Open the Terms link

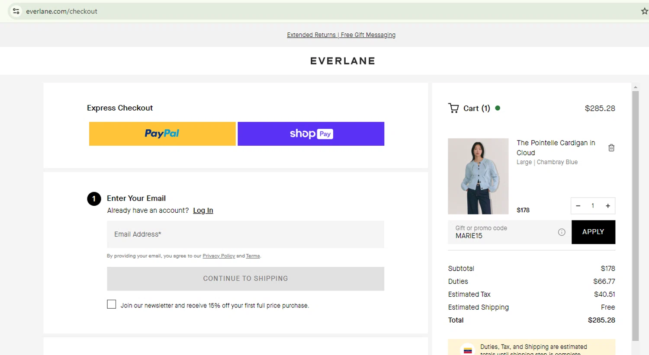pyautogui.click(x=253, y=256)
